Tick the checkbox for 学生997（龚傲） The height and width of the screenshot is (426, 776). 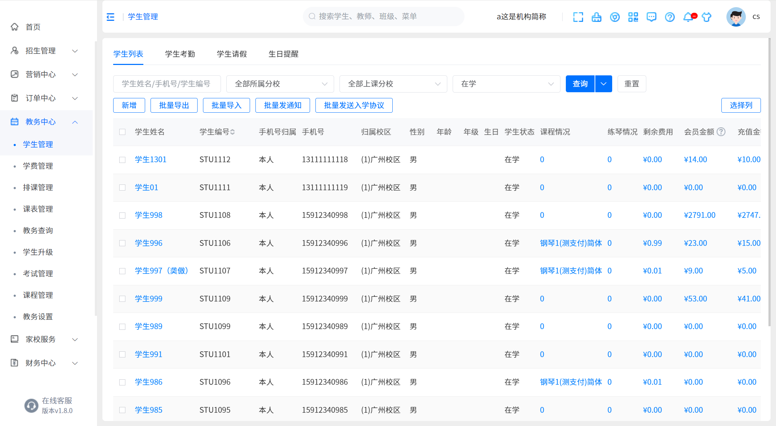click(x=123, y=271)
